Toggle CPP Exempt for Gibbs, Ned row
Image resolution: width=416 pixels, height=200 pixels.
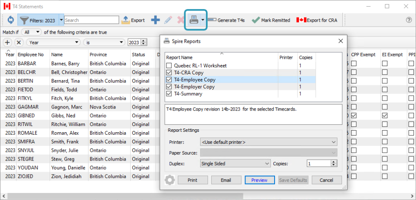(354, 116)
